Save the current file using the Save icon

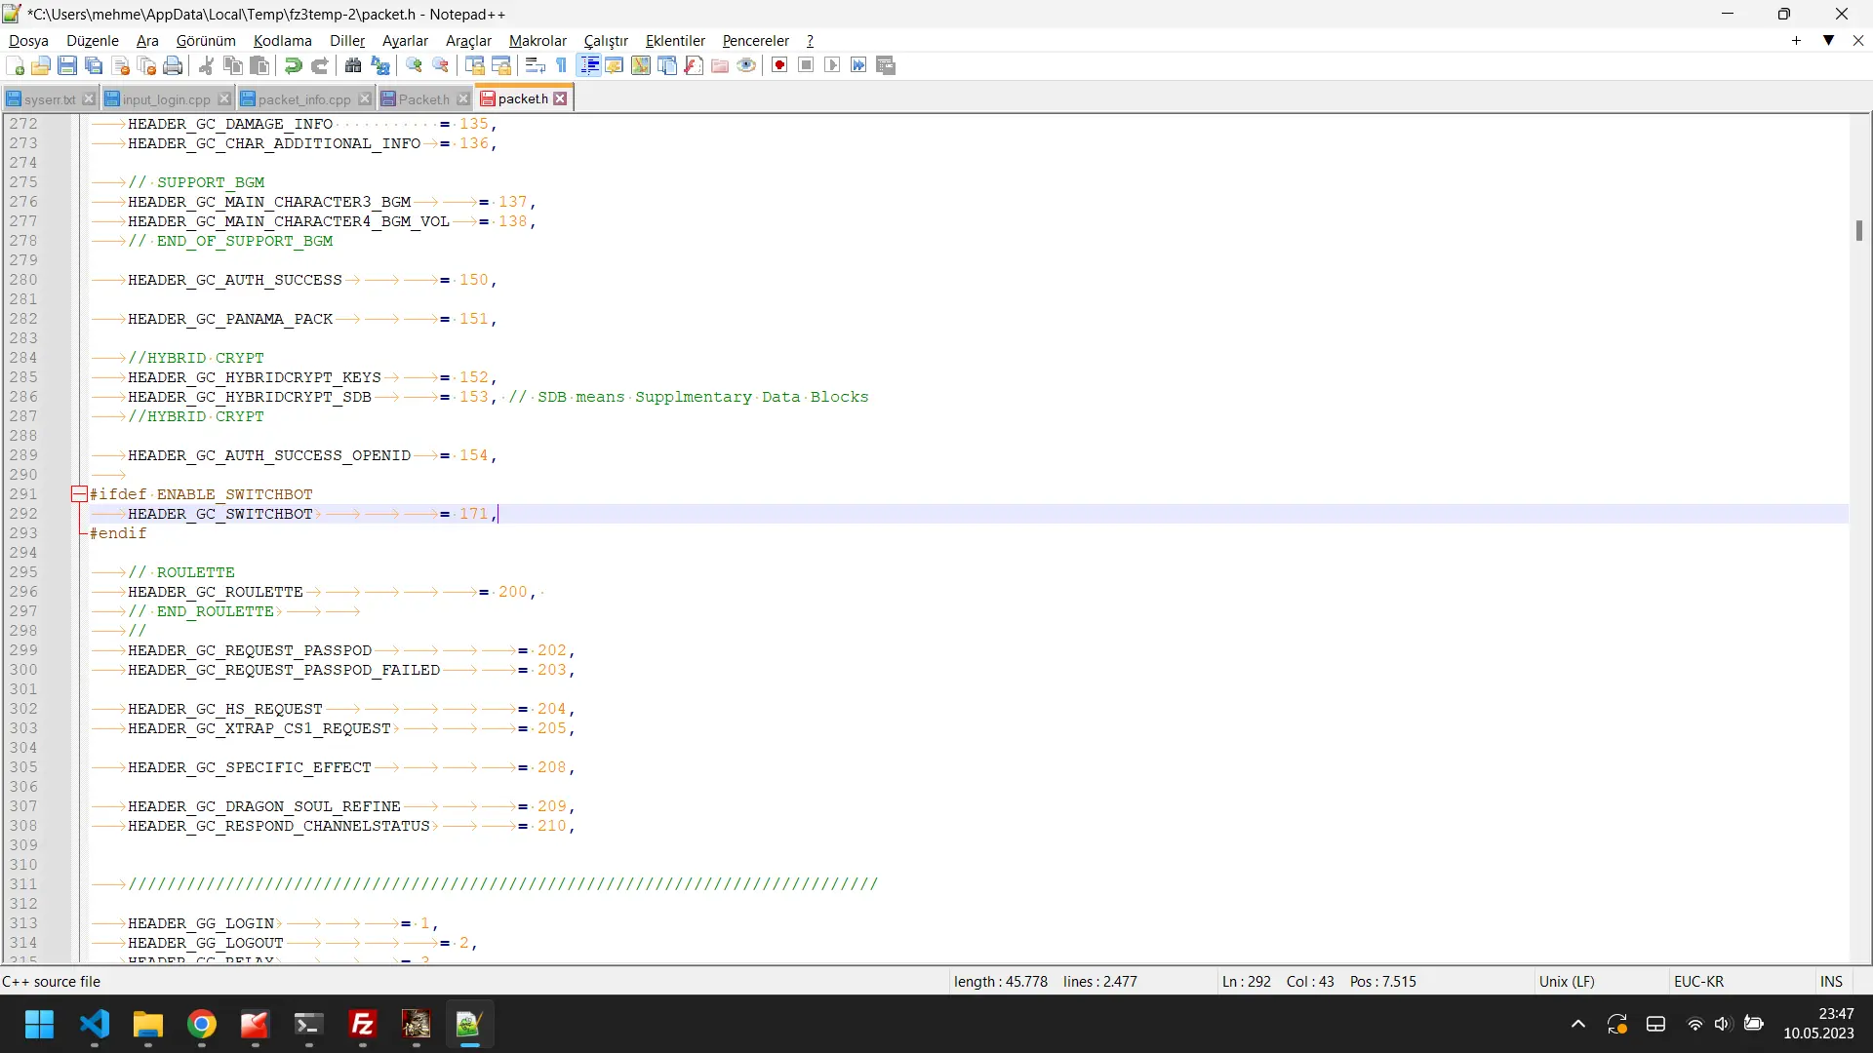coord(67,65)
